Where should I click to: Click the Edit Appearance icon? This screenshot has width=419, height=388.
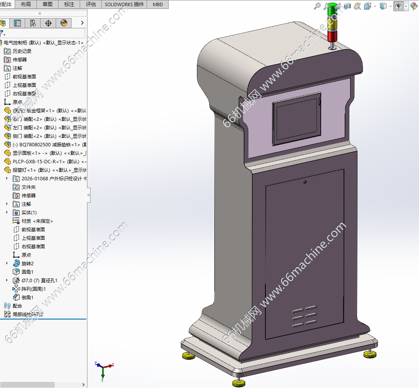click(x=414, y=6)
